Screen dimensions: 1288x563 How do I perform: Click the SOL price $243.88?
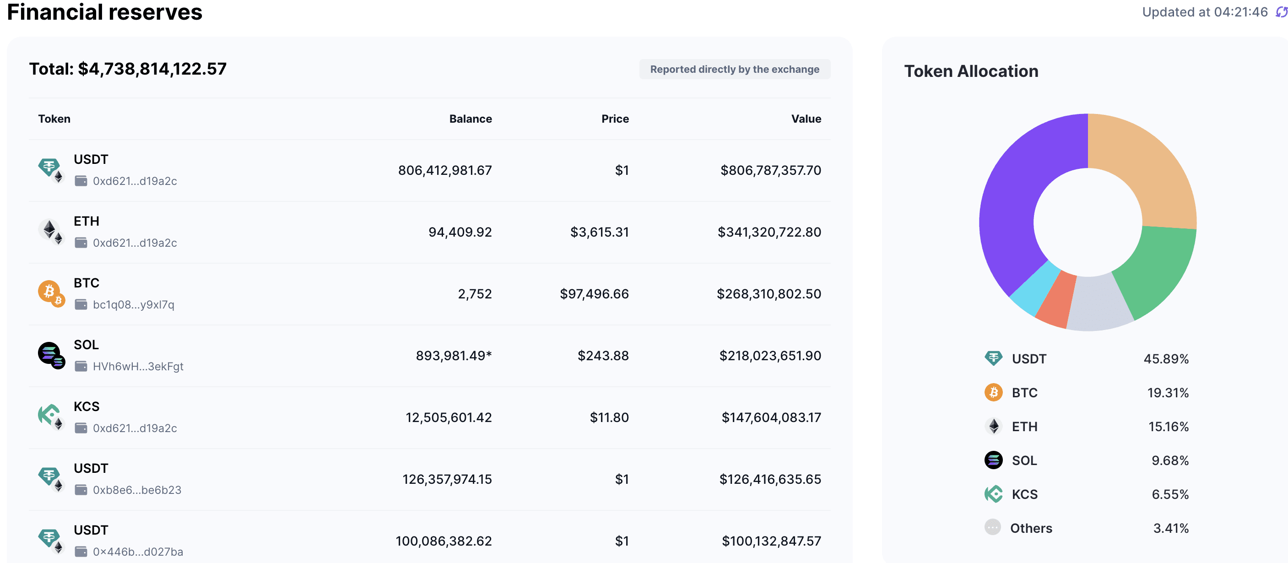[x=603, y=356]
